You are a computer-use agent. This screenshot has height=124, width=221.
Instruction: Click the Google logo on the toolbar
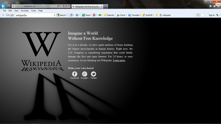tap(10, 15)
